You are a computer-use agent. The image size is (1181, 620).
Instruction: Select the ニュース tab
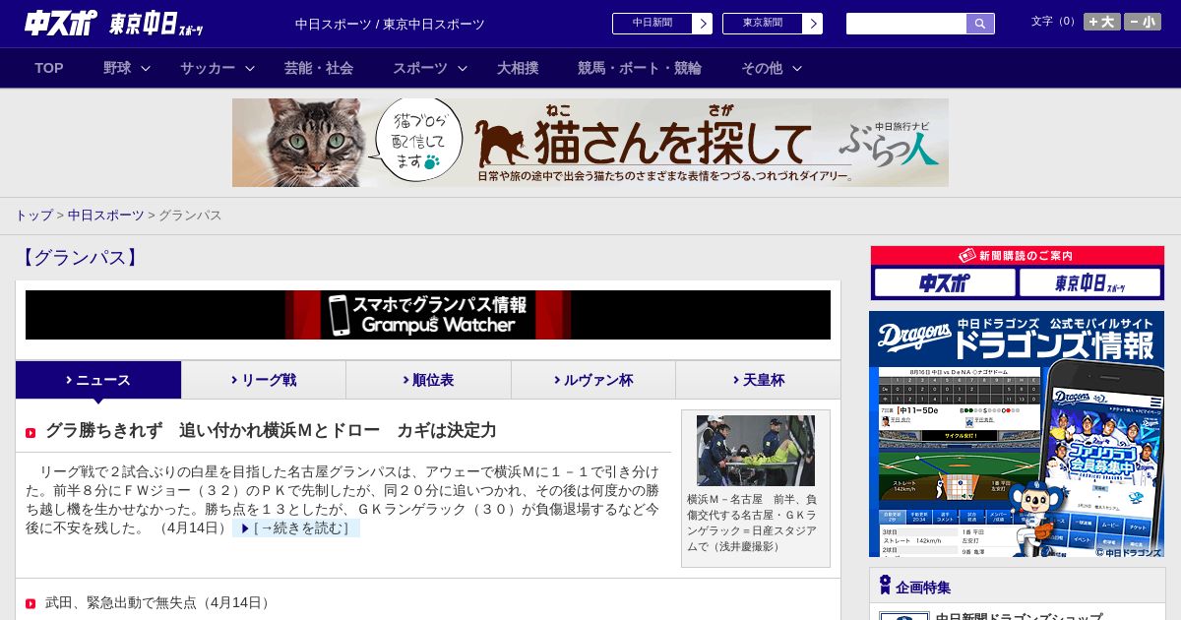pyautogui.click(x=98, y=380)
